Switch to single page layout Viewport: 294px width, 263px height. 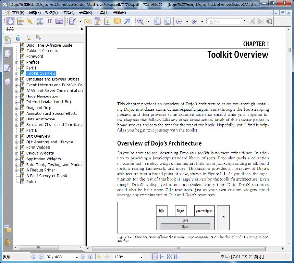click(155, 257)
